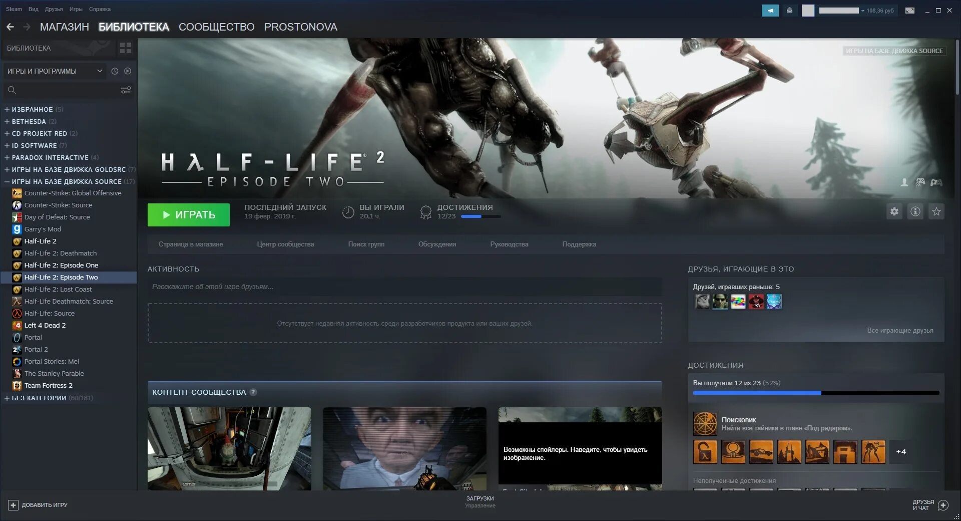961x521 pixels.
Task: Open the gnome rocket community screenshot
Action: [x=229, y=448]
